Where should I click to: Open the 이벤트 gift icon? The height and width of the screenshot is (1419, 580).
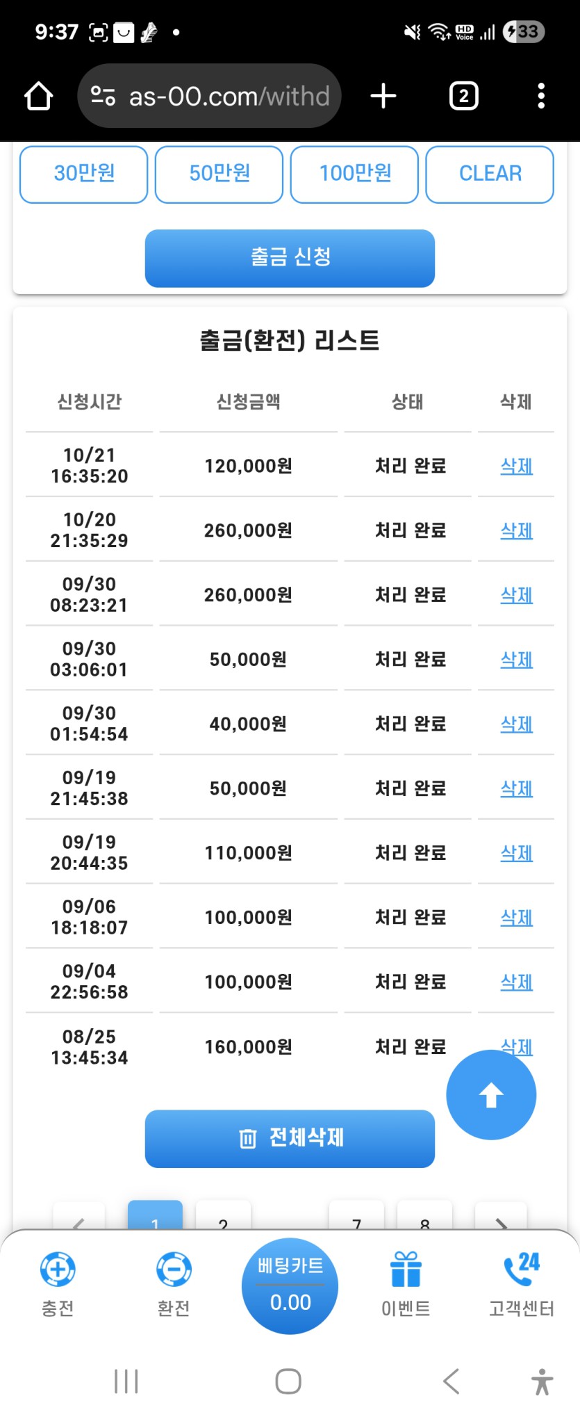[x=406, y=1270]
